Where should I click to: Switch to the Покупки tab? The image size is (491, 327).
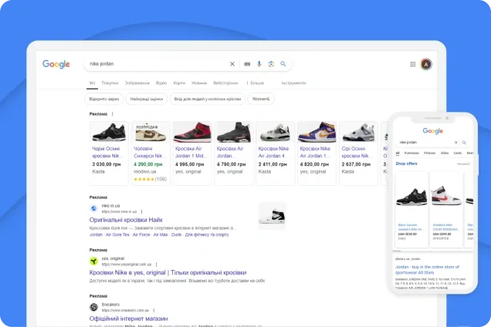[x=110, y=83]
